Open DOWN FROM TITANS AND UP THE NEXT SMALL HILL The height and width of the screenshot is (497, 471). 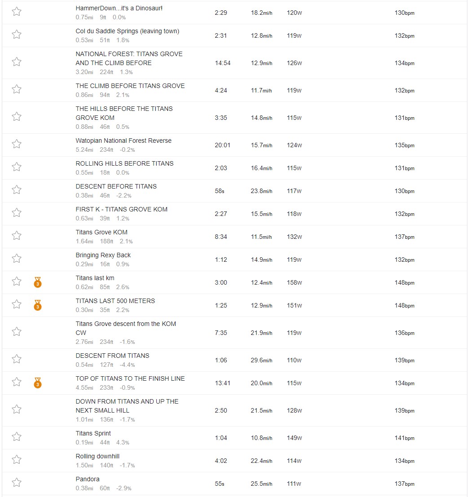[127, 406]
